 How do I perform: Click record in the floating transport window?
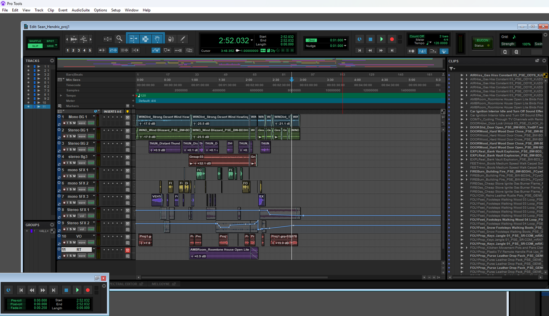click(87, 290)
